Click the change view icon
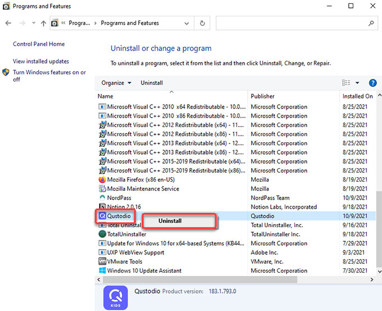Image resolution: width=382 pixels, height=311 pixels. coord(346,83)
